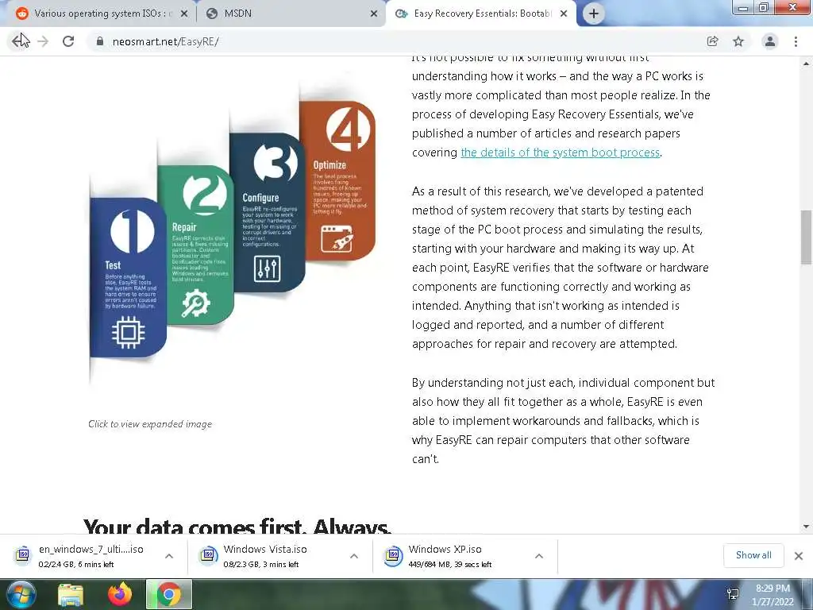Viewport: 813px width, 610px height.
Task: Click the number 1 circle on Test card
Action: click(132, 231)
